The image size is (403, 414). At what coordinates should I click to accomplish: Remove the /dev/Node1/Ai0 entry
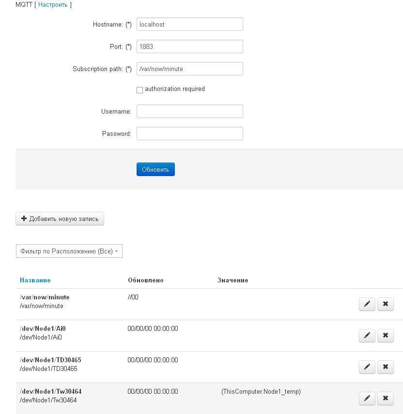click(x=386, y=336)
